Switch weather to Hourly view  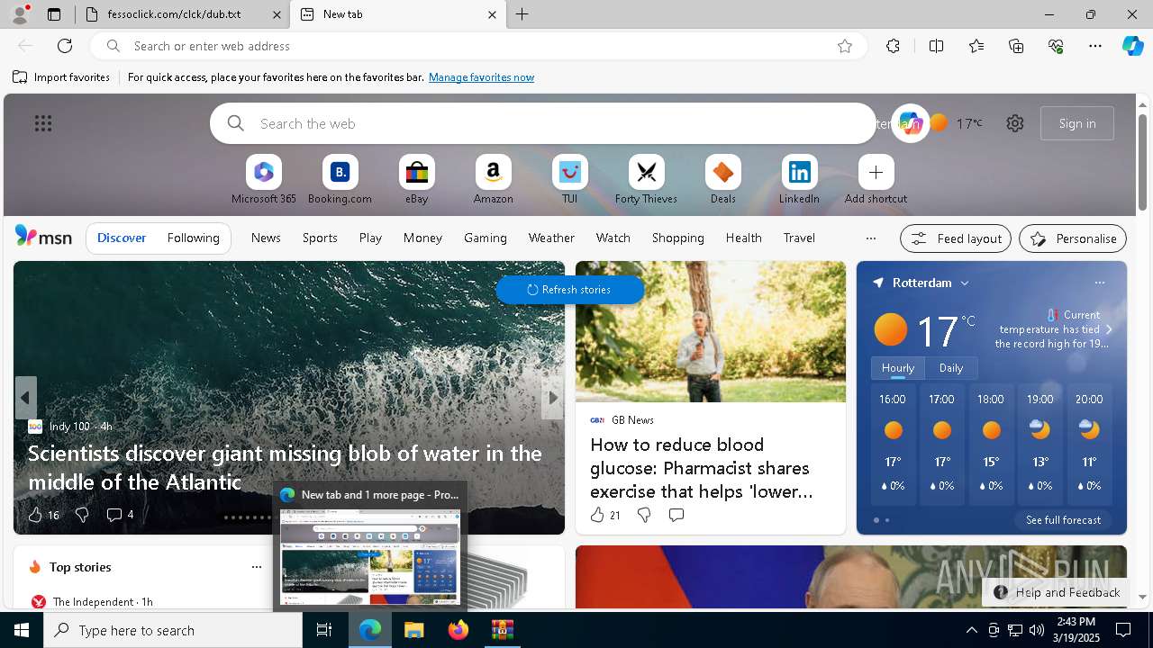tap(898, 368)
